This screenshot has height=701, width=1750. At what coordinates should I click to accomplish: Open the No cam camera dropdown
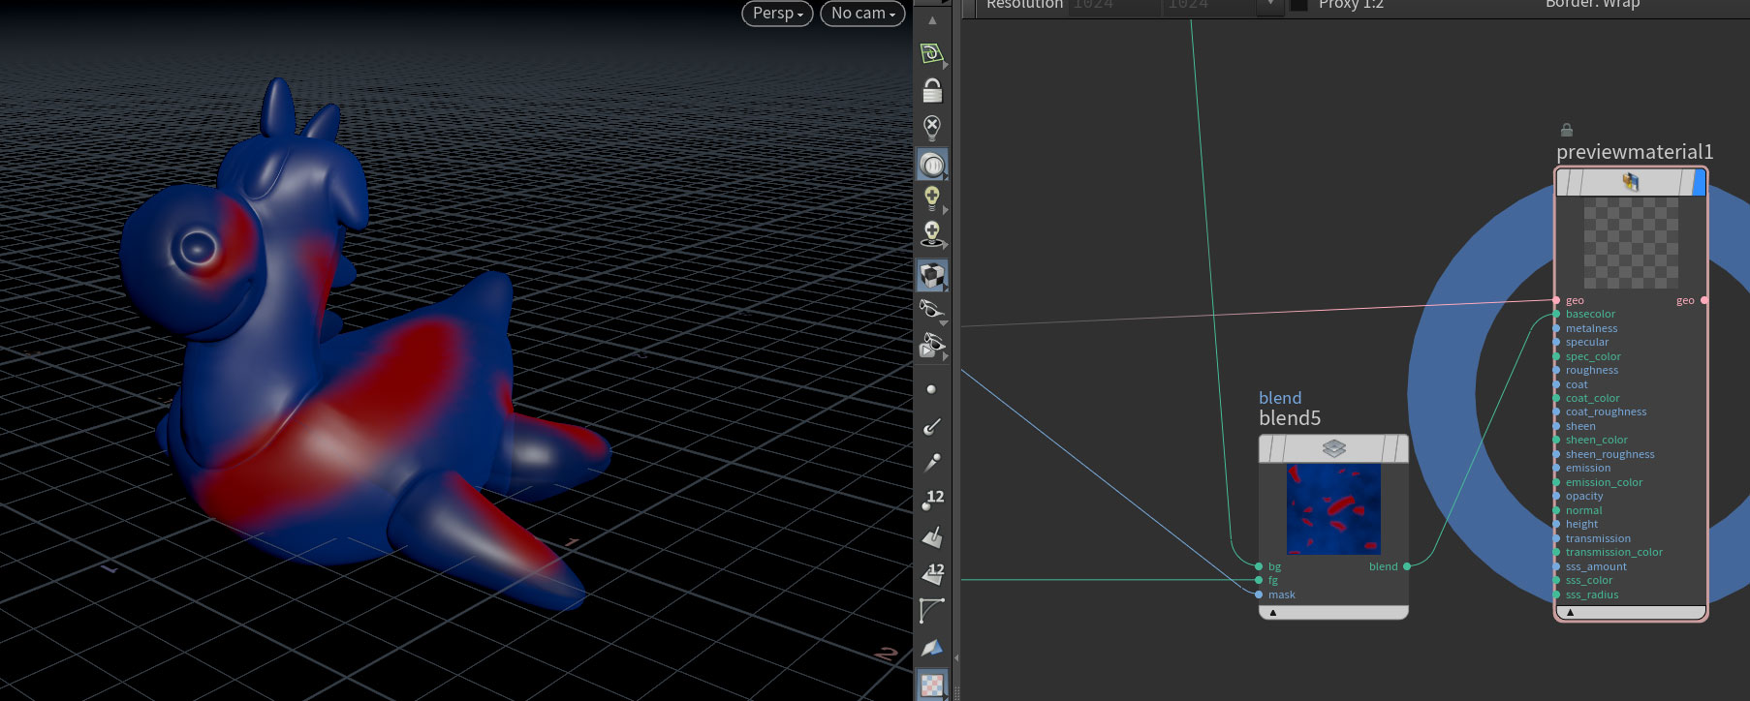pos(862,14)
